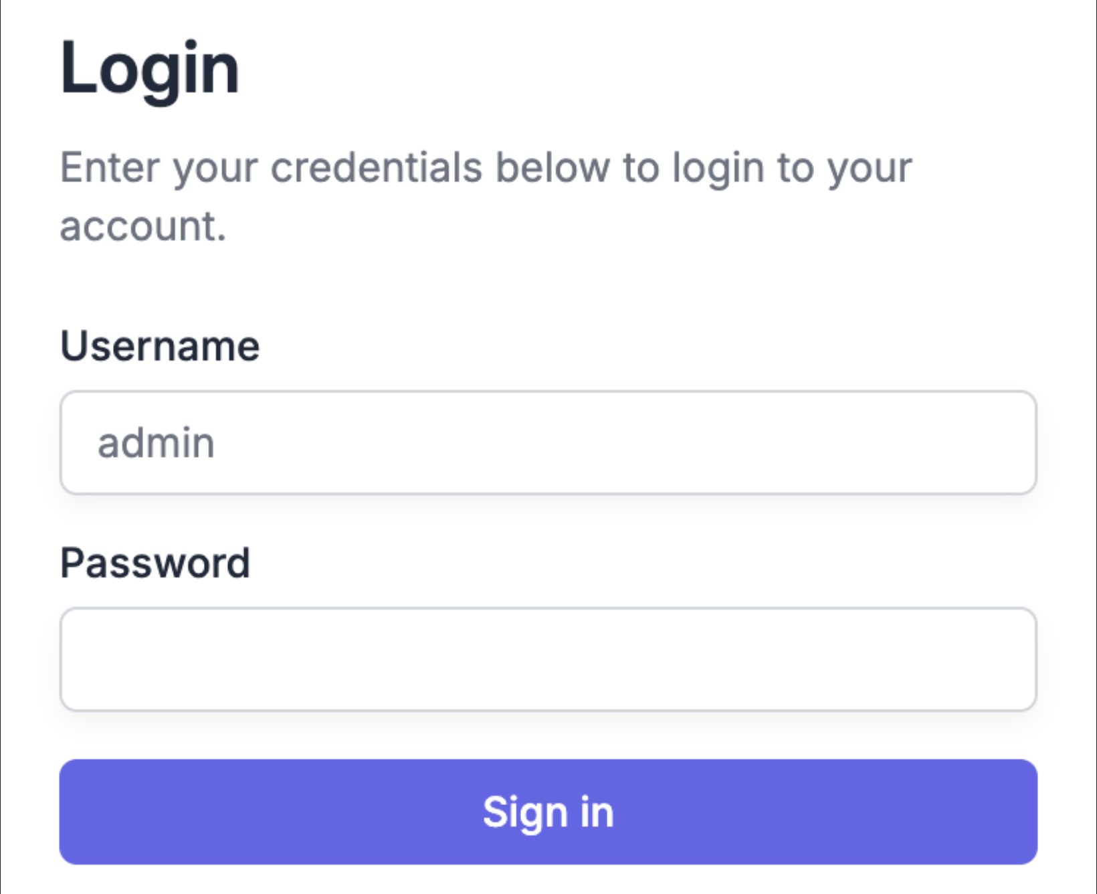Select the text box under Username
1097x894 pixels.
click(x=548, y=442)
